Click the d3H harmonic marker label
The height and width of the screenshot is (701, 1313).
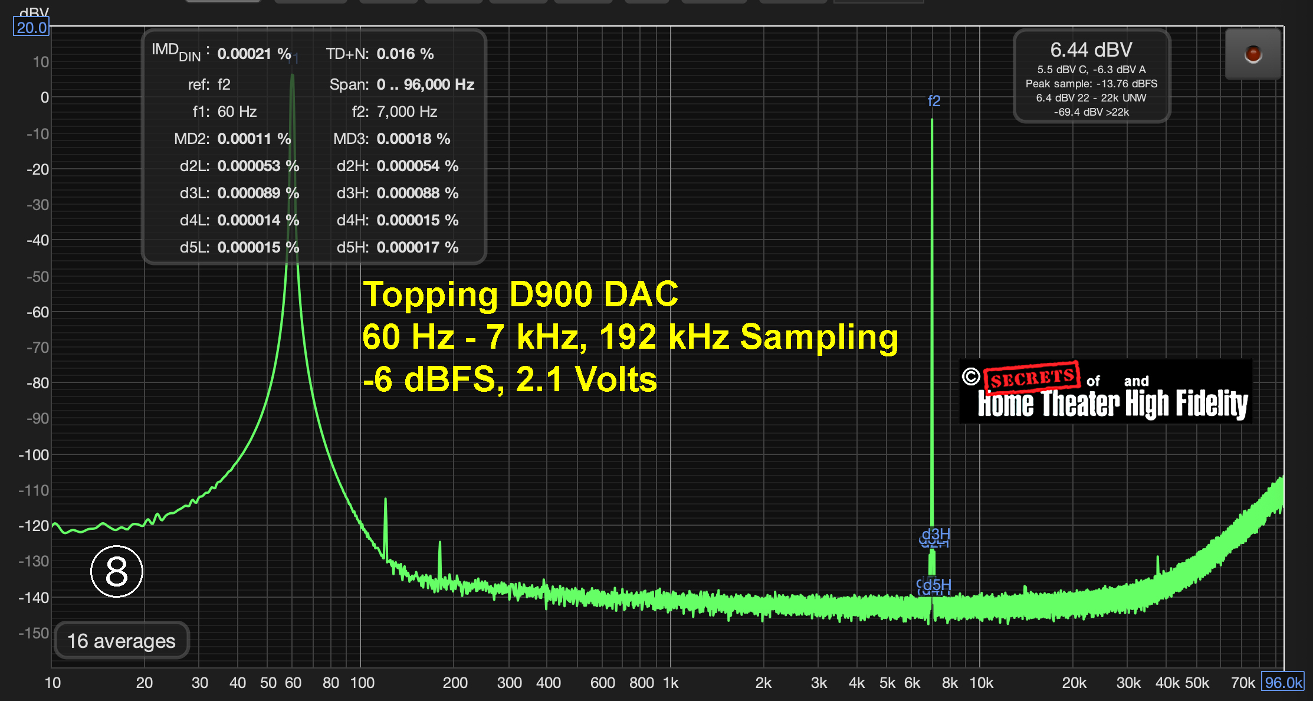[936, 535]
